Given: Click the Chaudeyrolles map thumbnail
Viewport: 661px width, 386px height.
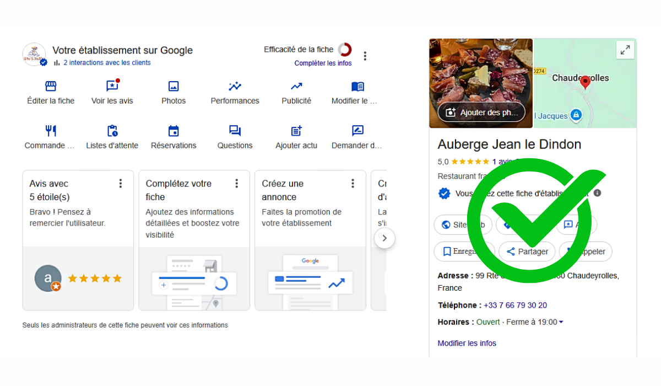Looking at the screenshot, I should tap(585, 83).
